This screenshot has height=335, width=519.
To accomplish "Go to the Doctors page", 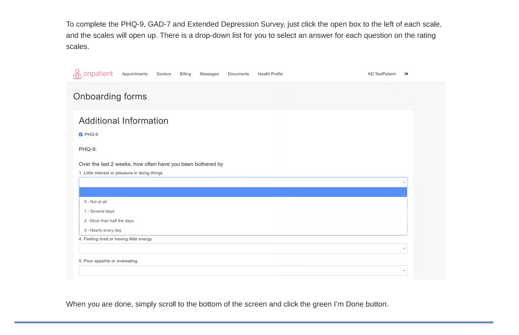I will [163, 74].
